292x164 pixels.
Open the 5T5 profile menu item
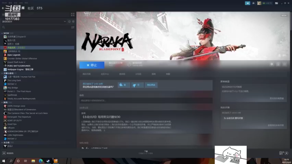click(x=39, y=8)
